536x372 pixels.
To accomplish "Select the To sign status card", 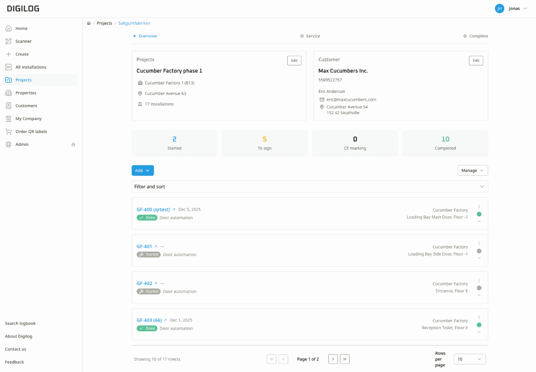I will click(x=264, y=143).
